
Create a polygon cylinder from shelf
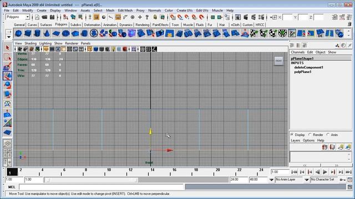coord(37,33)
